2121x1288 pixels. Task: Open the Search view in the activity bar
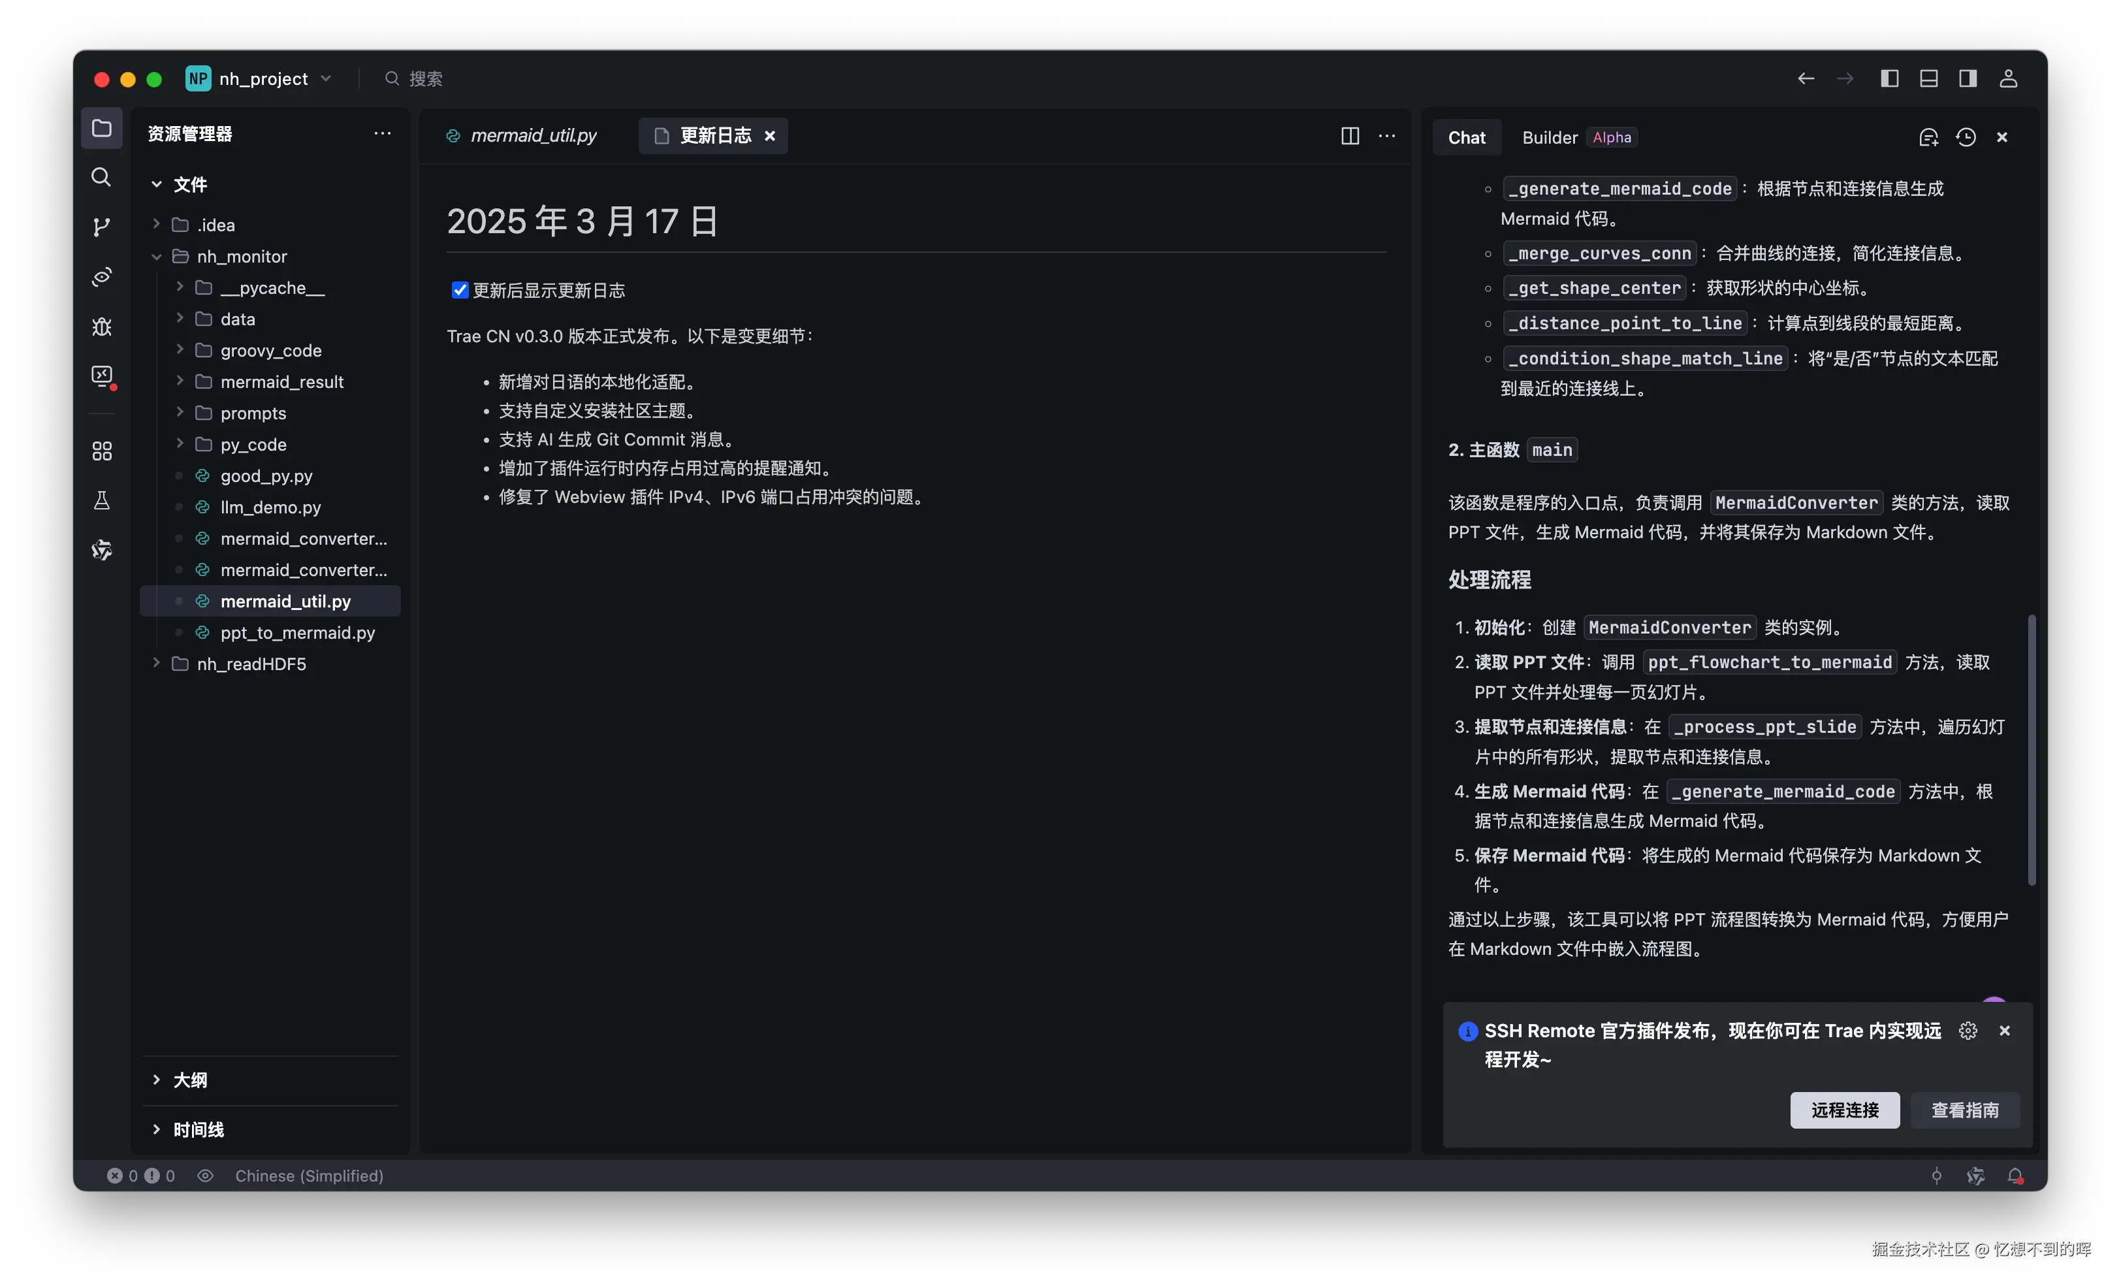pyautogui.click(x=102, y=176)
